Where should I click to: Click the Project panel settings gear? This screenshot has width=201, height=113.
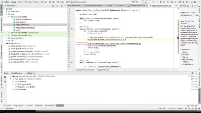point(62,6)
